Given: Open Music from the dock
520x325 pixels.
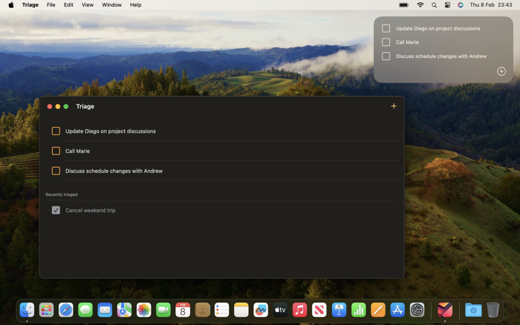Looking at the screenshot, I should click(x=300, y=310).
